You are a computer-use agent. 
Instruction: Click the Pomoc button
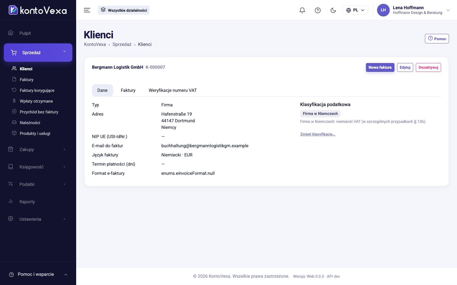pos(437,39)
